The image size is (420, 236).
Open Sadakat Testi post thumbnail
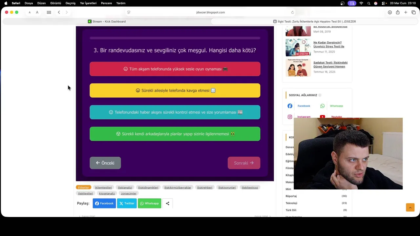(298, 68)
